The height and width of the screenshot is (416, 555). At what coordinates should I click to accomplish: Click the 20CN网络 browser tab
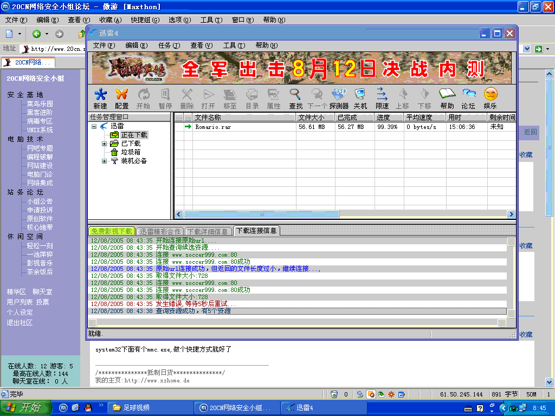click(28, 62)
